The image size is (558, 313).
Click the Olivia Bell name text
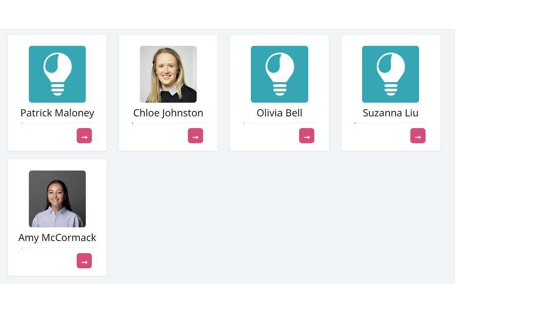point(279,113)
